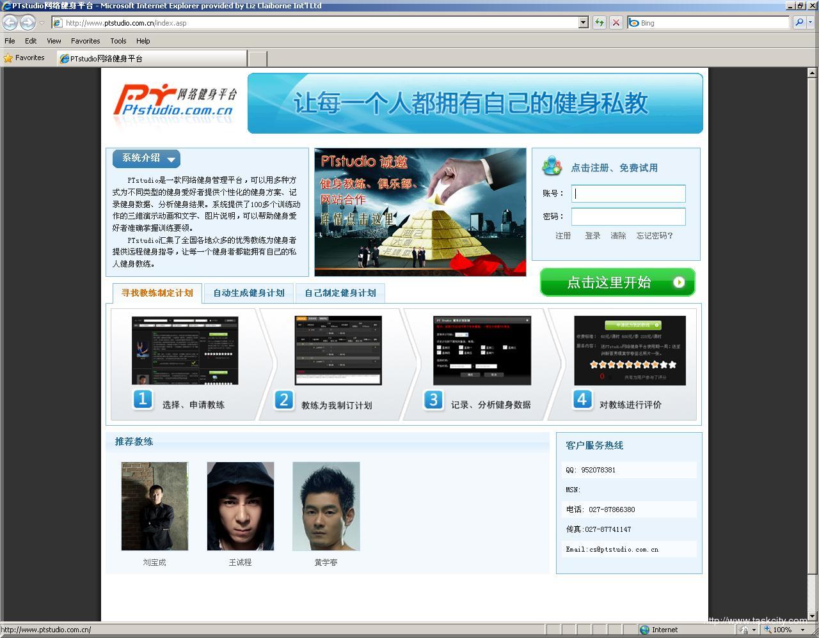Click the 传真:027-87741147 text

click(598, 529)
